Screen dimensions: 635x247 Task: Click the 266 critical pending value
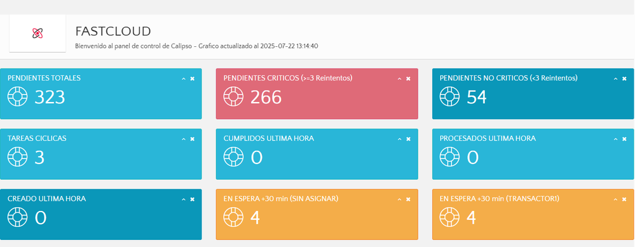pos(266,98)
